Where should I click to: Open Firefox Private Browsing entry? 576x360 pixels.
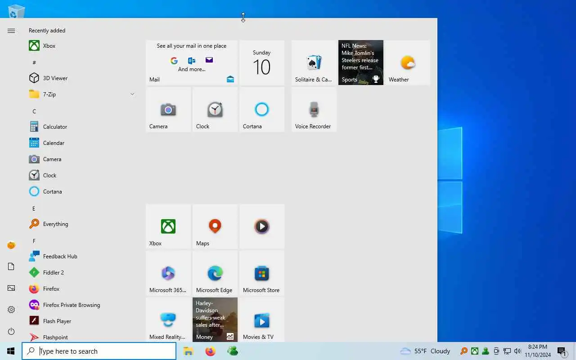(81, 305)
